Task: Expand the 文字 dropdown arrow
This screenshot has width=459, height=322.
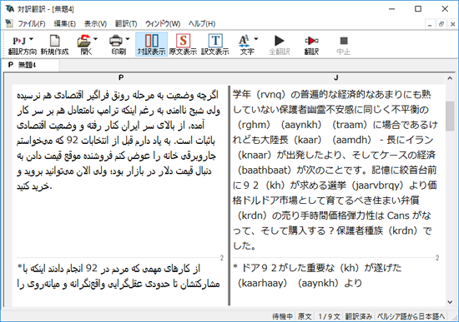Action: point(256,39)
